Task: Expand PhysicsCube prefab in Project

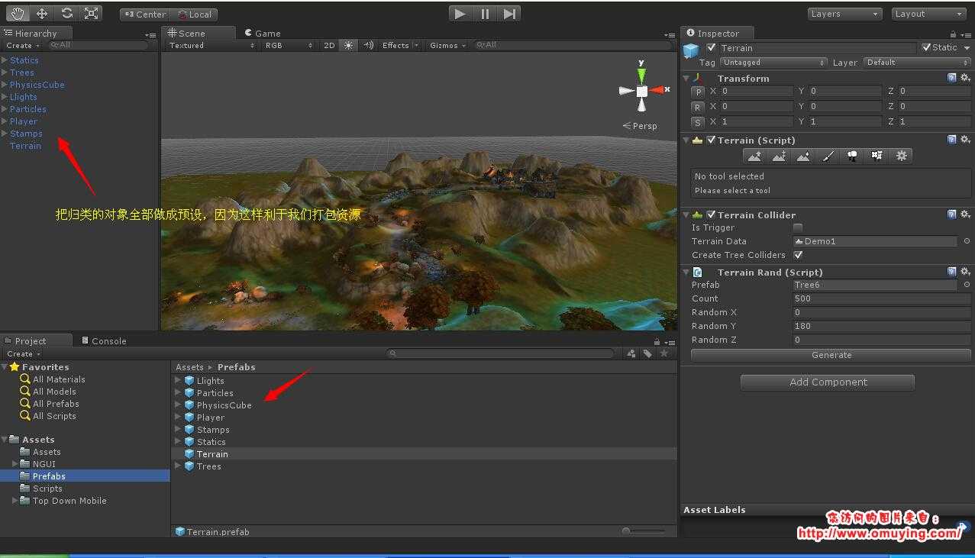Action: point(179,405)
